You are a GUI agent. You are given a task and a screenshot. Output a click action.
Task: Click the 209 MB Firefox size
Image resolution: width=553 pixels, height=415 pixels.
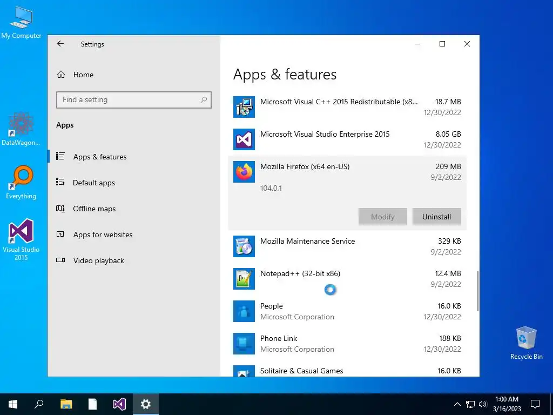click(x=448, y=166)
